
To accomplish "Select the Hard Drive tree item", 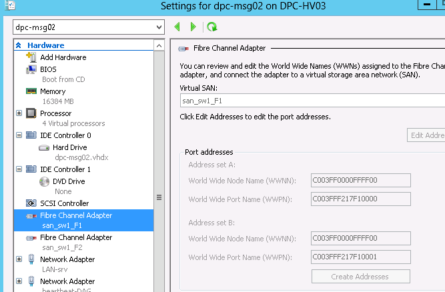I will click(x=70, y=147).
